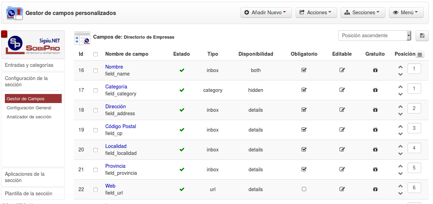Viewport: 433px width, 204px height.
Task: Click the editable pencil icon for Localidad
Action: pyautogui.click(x=342, y=149)
